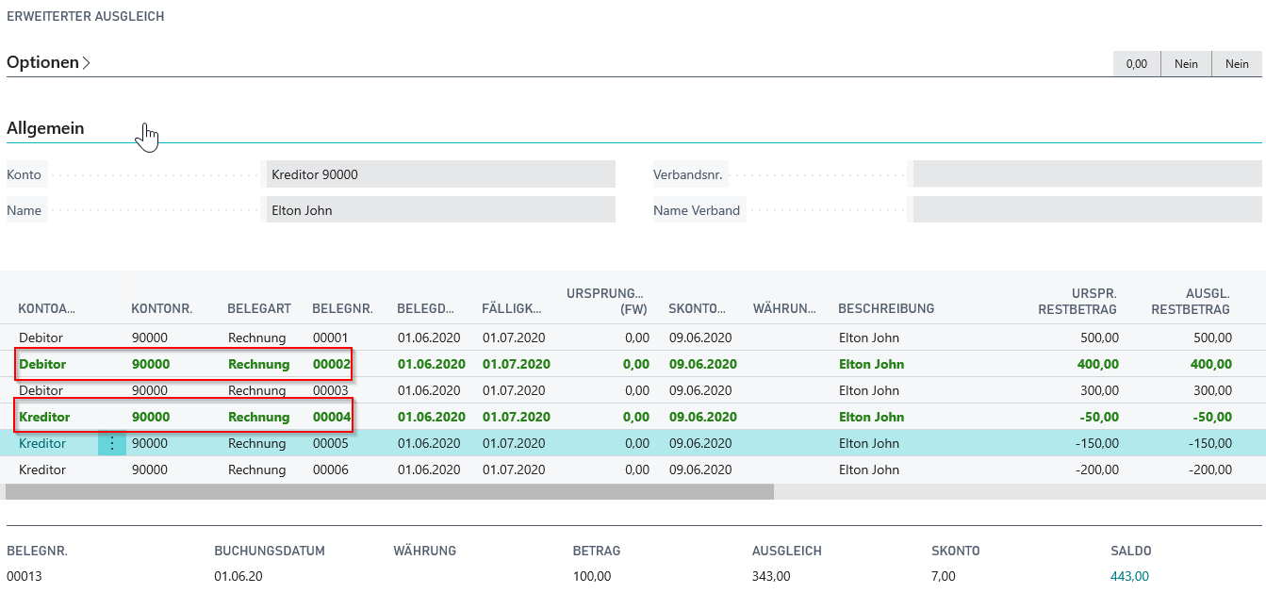The width and height of the screenshot is (1266, 593).
Task: Click Belegnr. cell 00002
Action: (331, 364)
